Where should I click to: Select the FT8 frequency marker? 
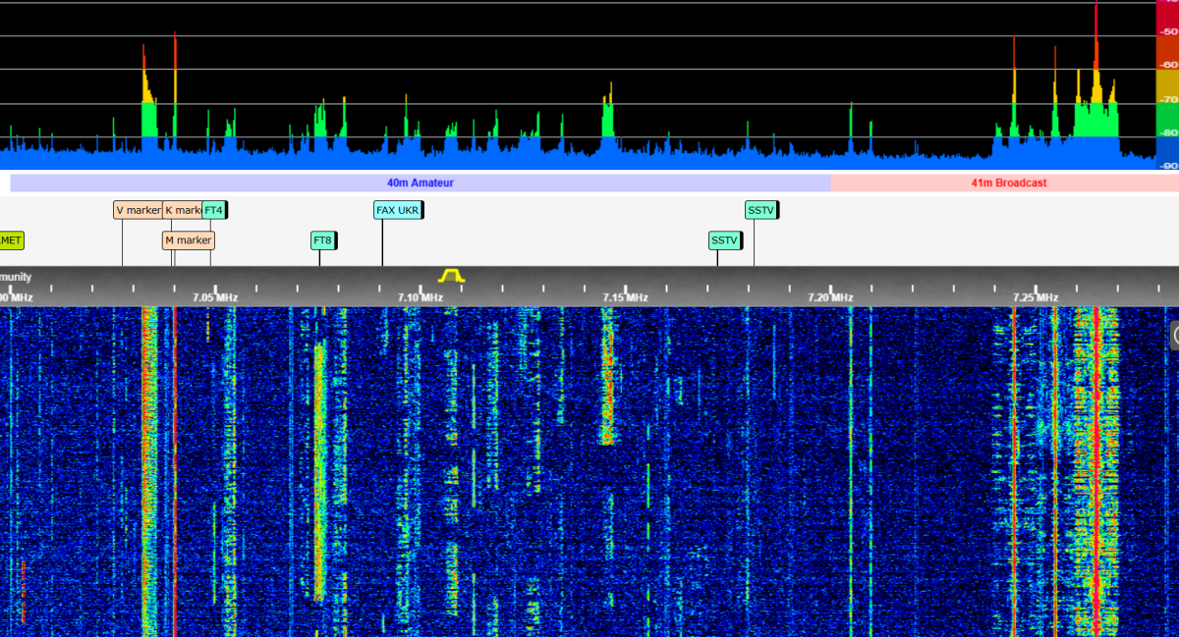tap(322, 239)
